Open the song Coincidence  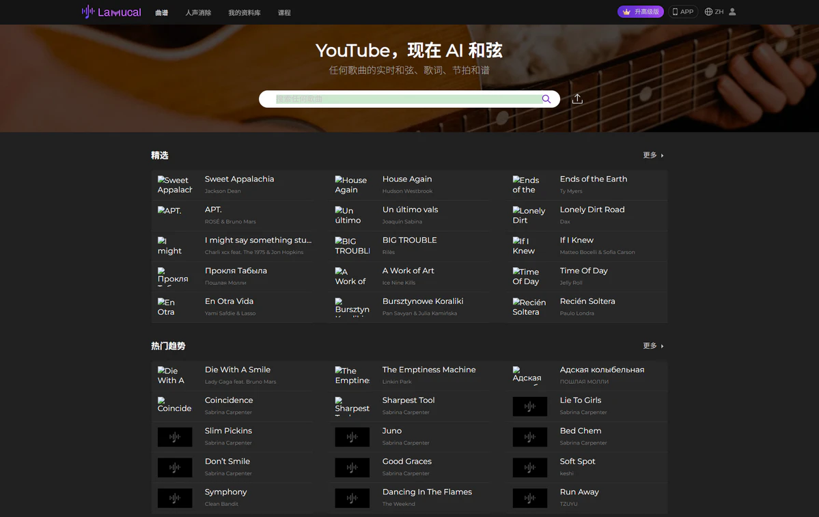[x=229, y=400]
